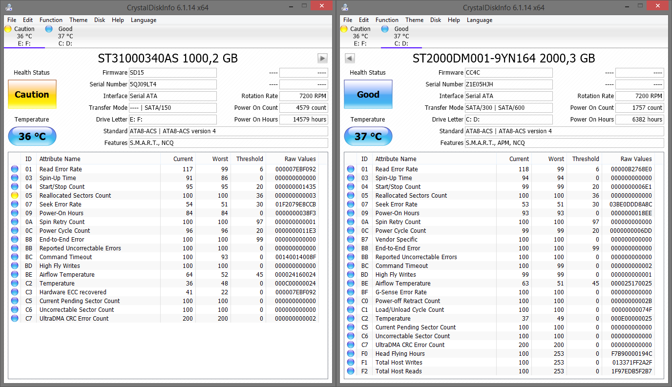Go to next disk with right arrow button
Image resolution: width=672 pixels, height=387 pixels.
coord(322,59)
